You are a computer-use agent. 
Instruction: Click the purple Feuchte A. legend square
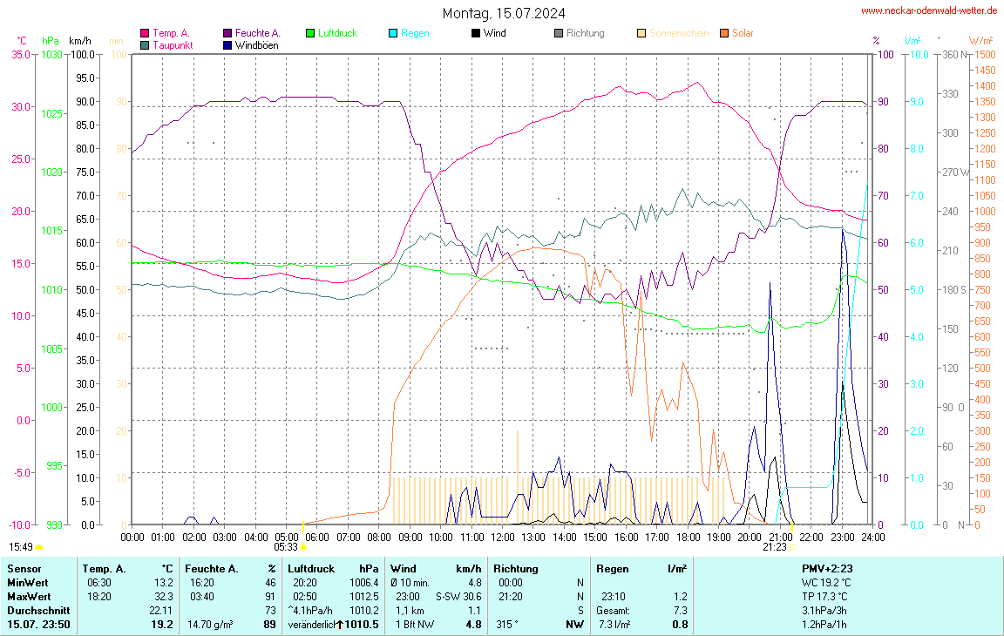pyautogui.click(x=227, y=33)
